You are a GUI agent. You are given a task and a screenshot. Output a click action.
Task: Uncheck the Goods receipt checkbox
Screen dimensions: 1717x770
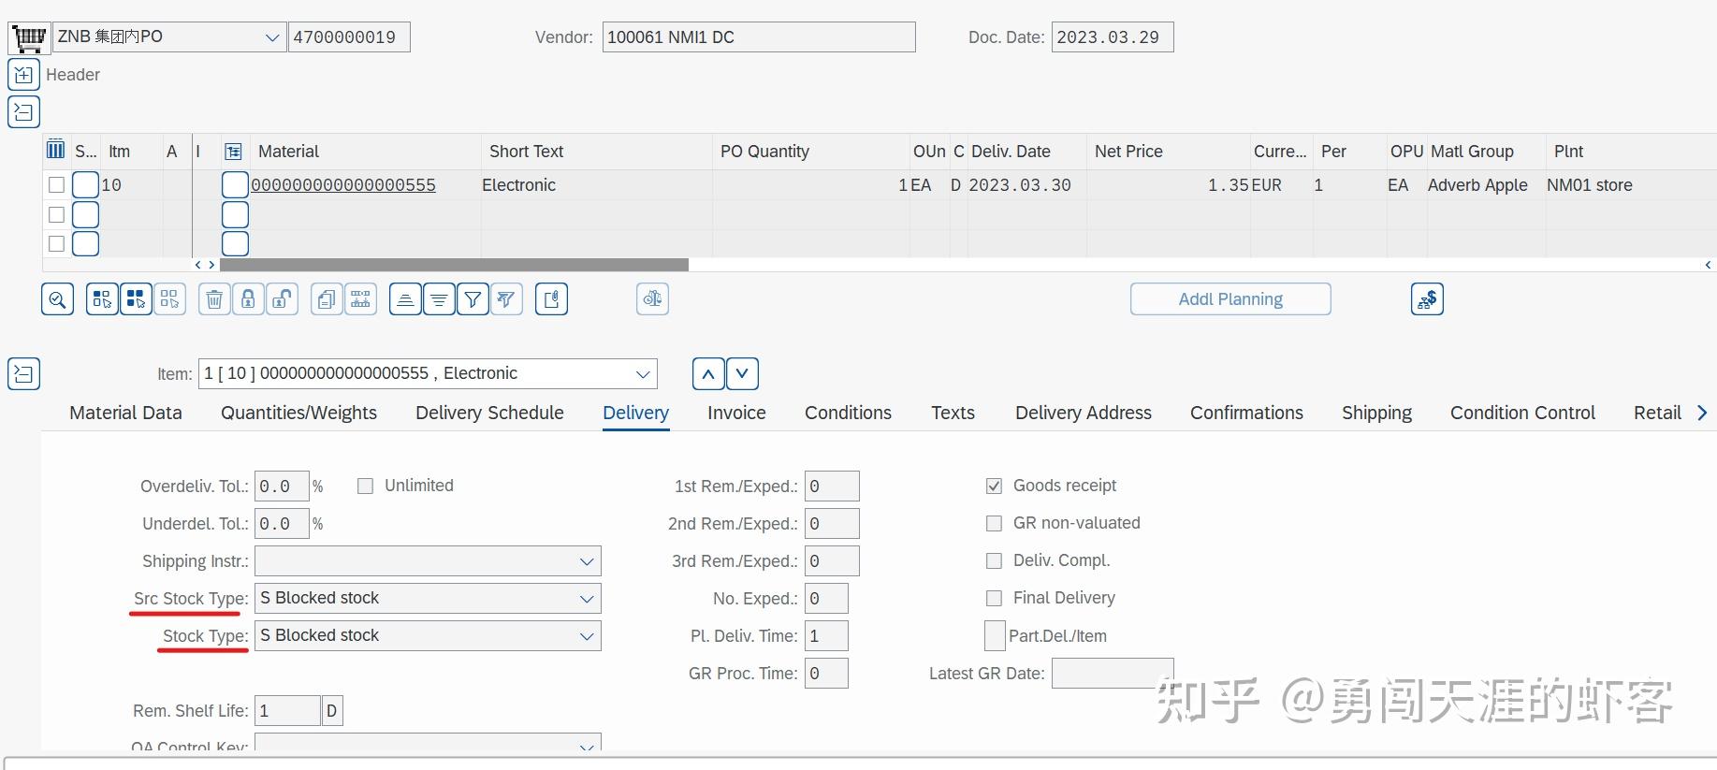[x=994, y=486]
